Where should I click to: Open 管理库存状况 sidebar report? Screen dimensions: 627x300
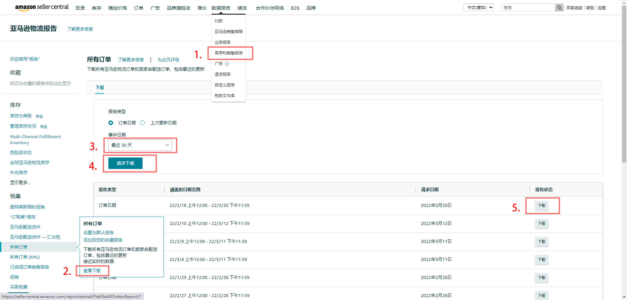point(23,126)
